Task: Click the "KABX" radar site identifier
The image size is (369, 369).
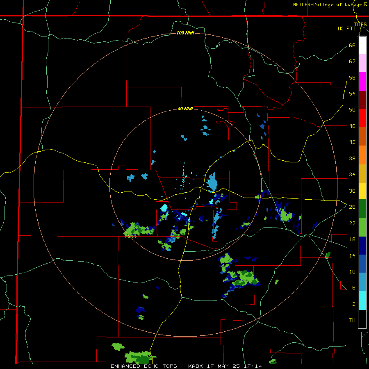Action: [x=197, y=366]
